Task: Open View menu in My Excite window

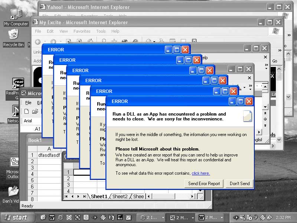Action: pos(63,31)
